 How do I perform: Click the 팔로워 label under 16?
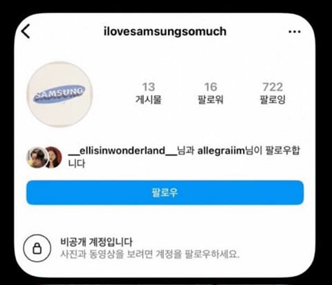(210, 99)
